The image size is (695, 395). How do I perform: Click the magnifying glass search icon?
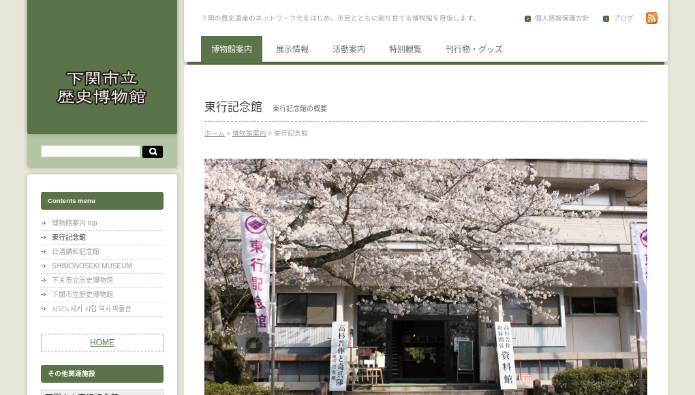152,151
